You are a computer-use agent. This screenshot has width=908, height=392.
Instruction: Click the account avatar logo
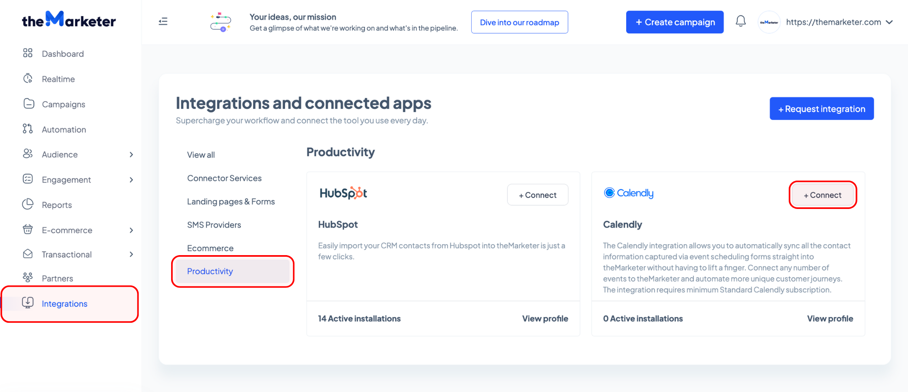pyautogui.click(x=768, y=22)
